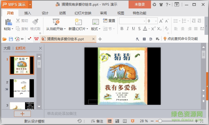Click the numbered list icon

point(184,21)
